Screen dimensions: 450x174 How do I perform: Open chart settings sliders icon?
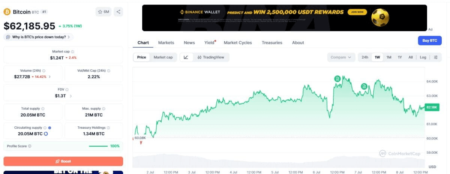[x=436, y=57]
